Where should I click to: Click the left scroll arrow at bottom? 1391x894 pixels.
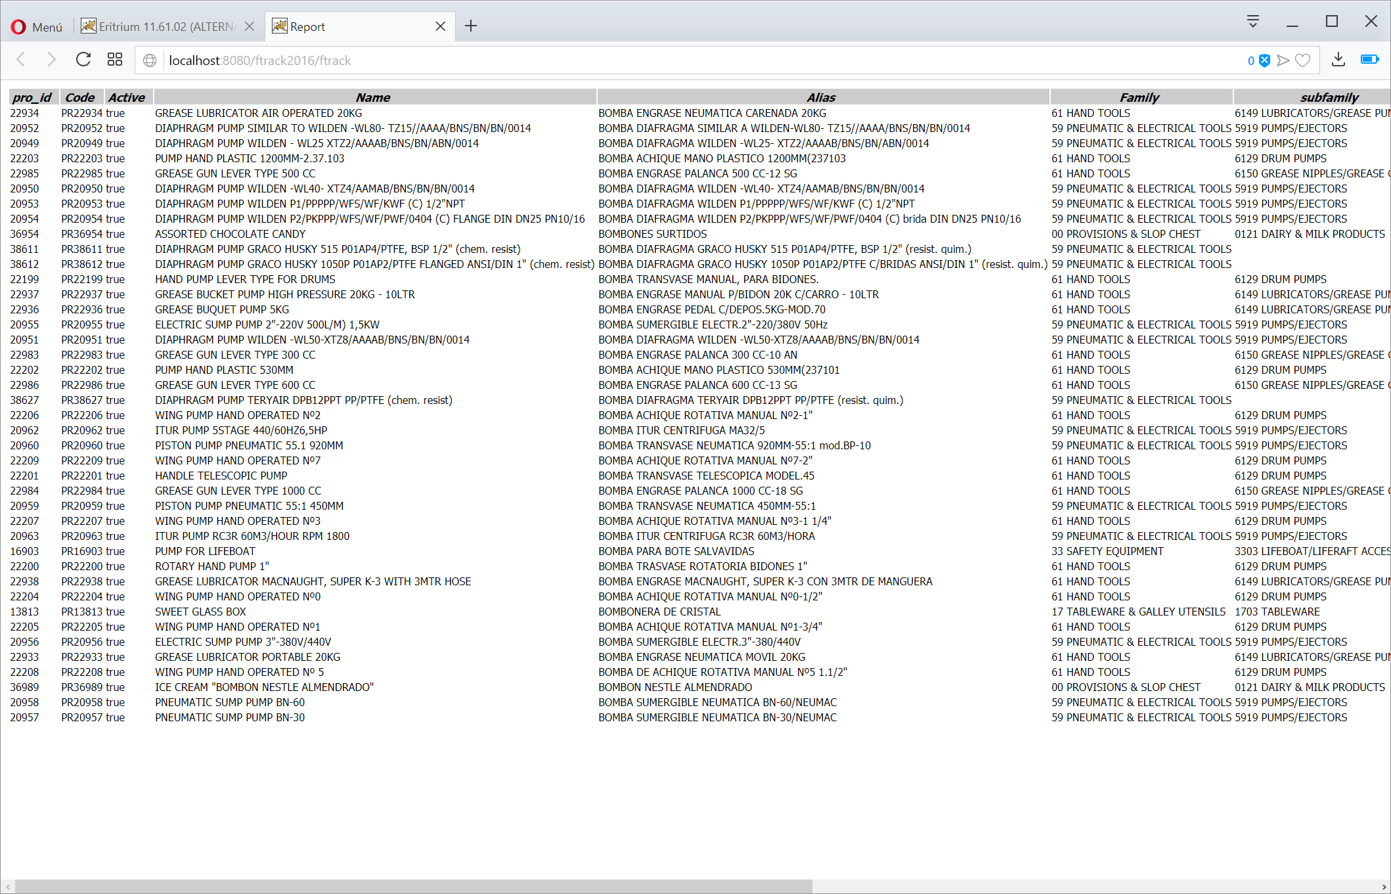pos(7,887)
